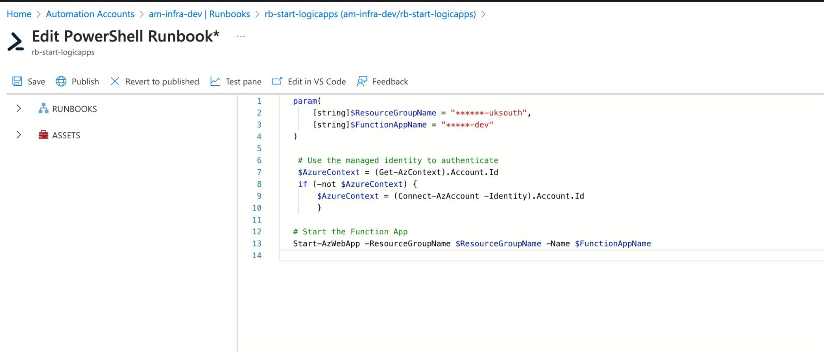Viewport: 824px width, 353px height.
Task: Expand the ASSETS tree node
Action: pyautogui.click(x=19, y=135)
